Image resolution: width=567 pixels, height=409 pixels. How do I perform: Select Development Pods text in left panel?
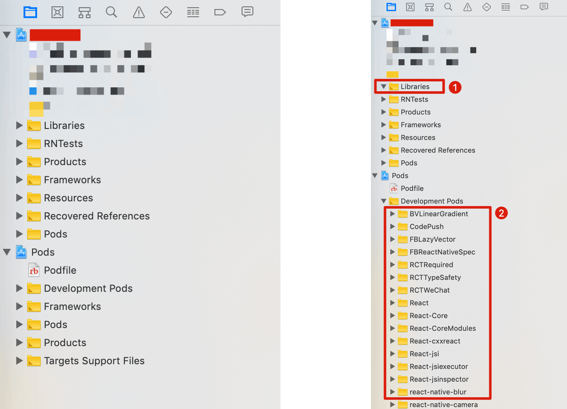click(88, 288)
